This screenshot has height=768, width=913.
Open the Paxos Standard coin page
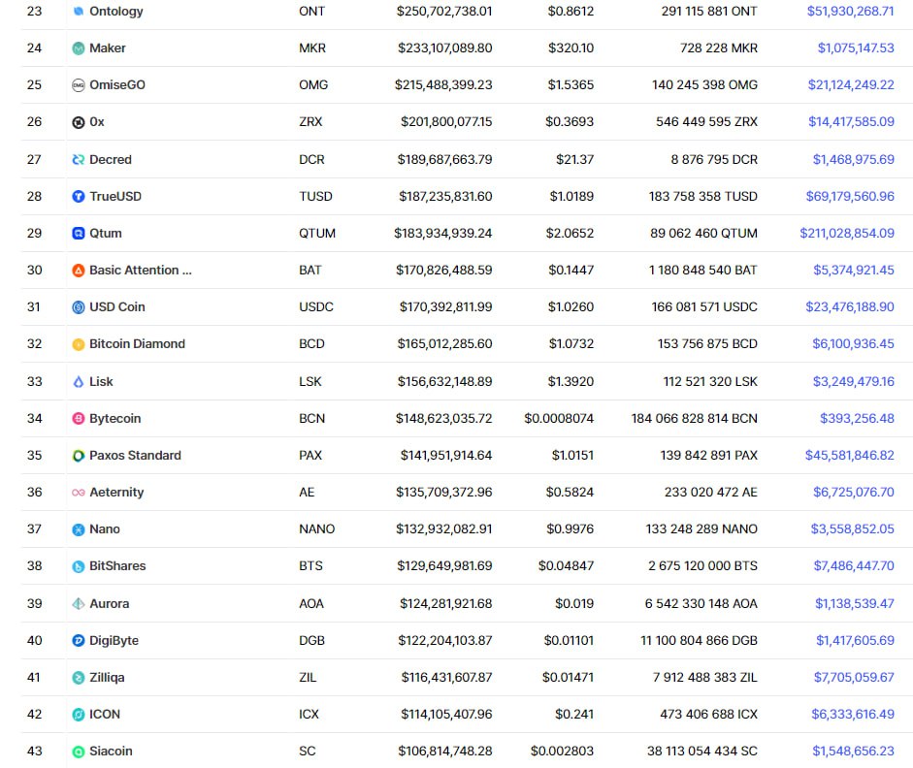coord(135,455)
